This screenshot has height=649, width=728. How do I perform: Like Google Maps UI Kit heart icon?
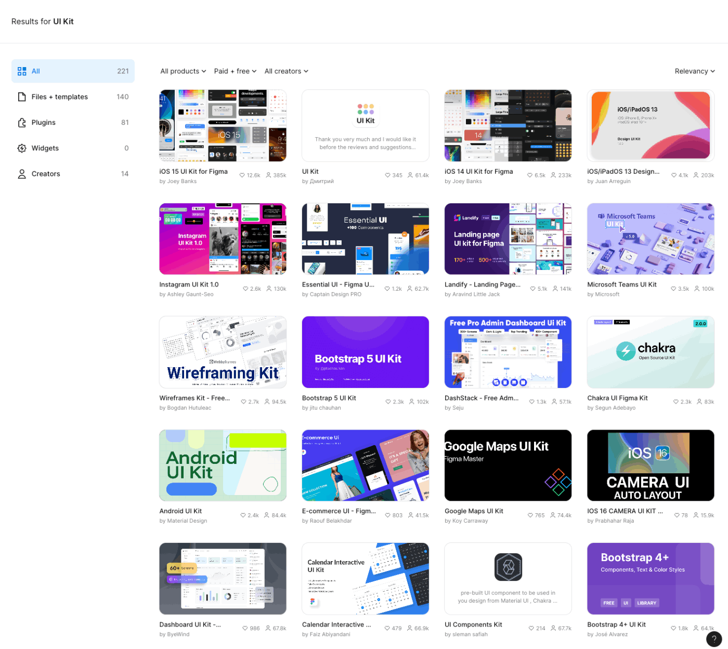pyautogui.click(x=530, y=515)
